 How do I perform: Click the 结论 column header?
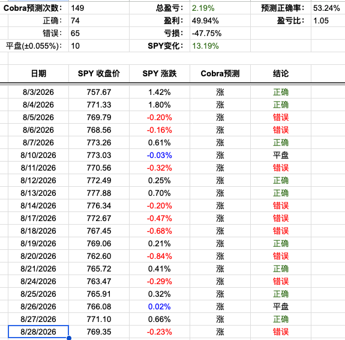click(x=281, y=73)
